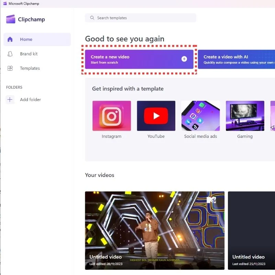Click the Brand kit icon
Viewport: 275px width, 275px height.
10,54
